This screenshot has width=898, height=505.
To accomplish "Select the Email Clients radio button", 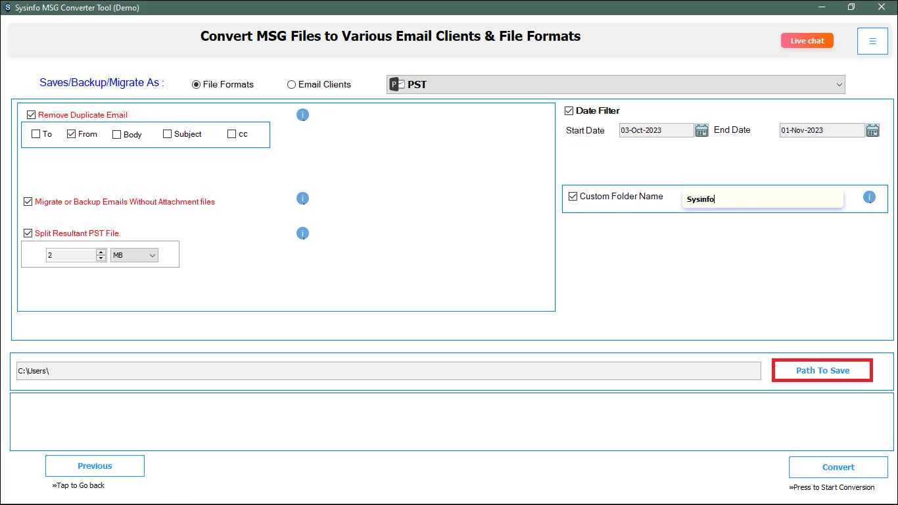I will point(291,85).
